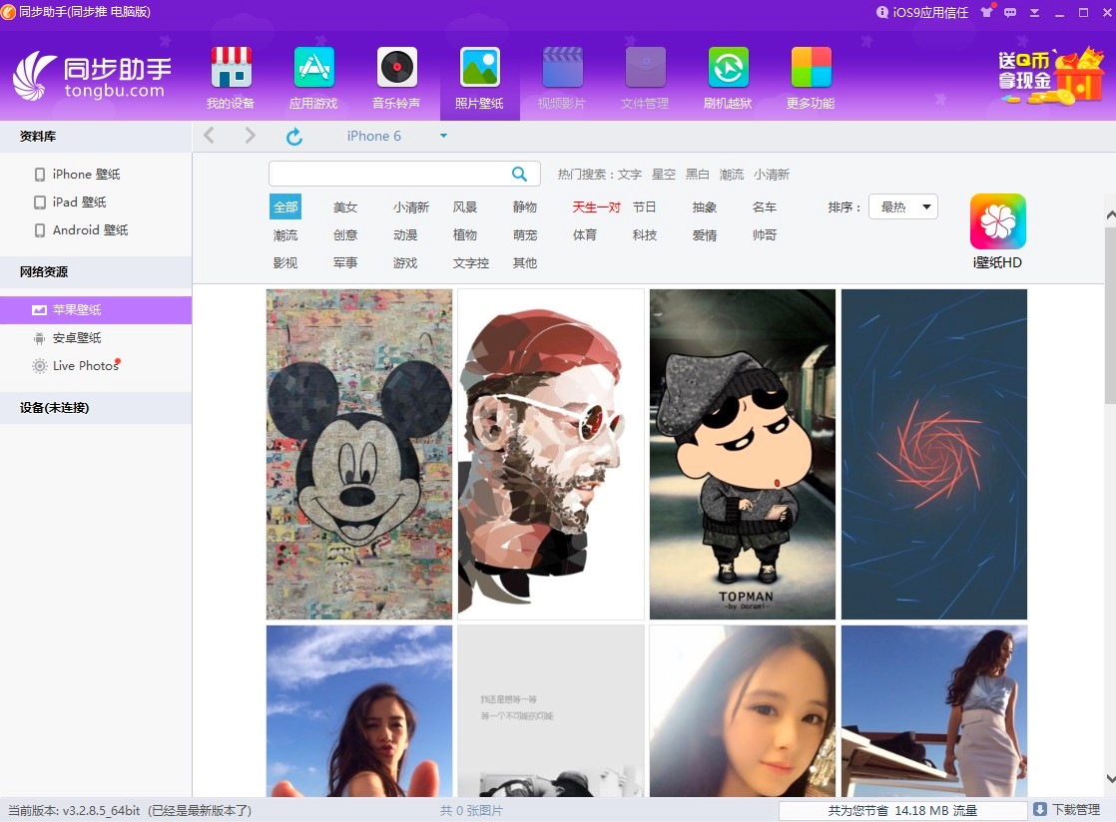Image resolution: width=1116 pixels, height=822 pixels.
Task: Open the 音乐铃声 music icon
Action: tap(396, 68)
